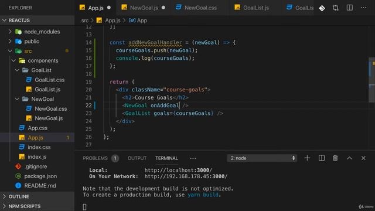
Task: Open source control diamond icon in editor toolbar
Action: pyautogui.click(x=322, y=8)
